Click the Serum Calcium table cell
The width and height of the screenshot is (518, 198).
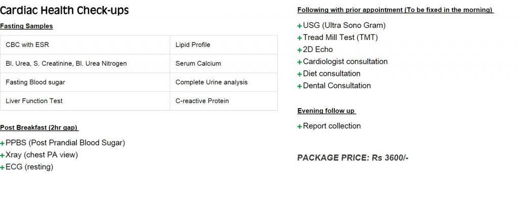click(224, 64)
